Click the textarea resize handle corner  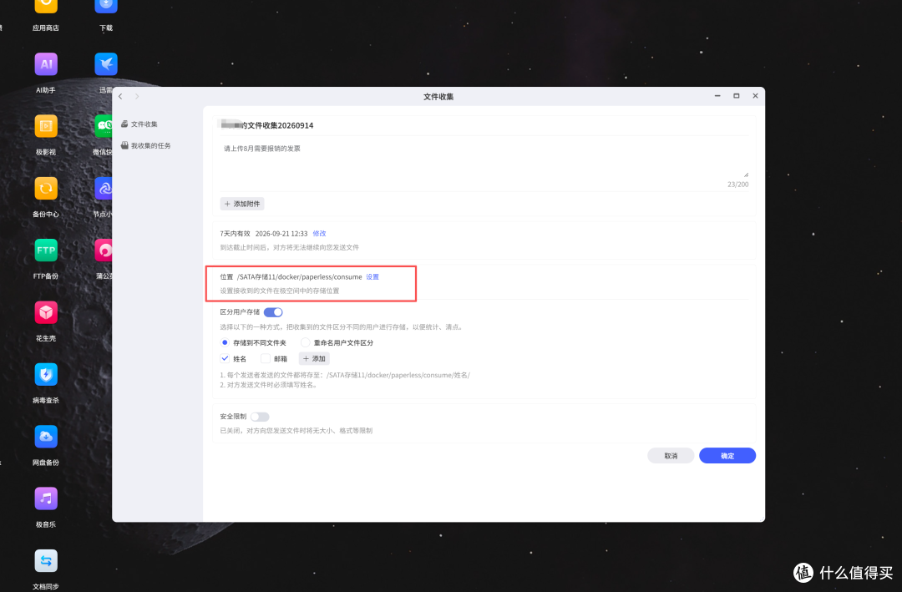(746, 175)
